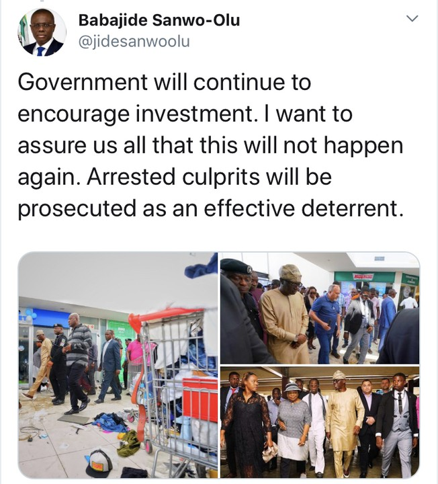The image size is (438, 484).
Task: Tap the man in the blue polo shirt
Action: click(324, 323)
